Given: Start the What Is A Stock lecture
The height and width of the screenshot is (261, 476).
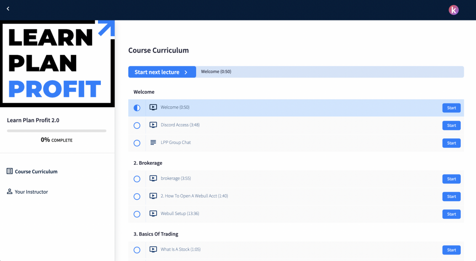Looking at the screenshot, I should (x=451, y=250).
